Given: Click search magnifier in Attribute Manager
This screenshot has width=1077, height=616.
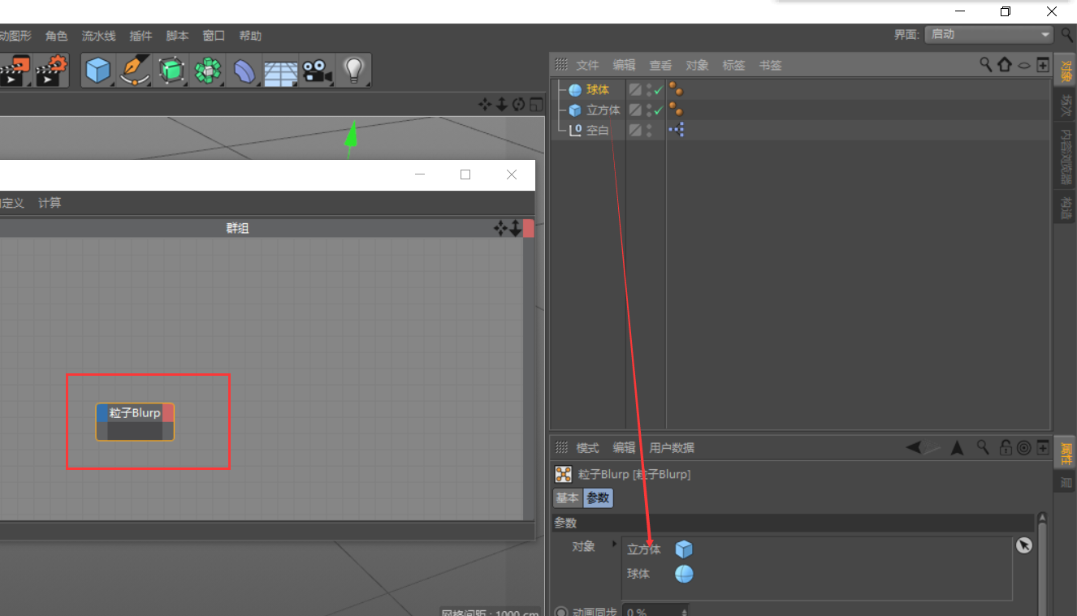Looking at the screenshot, I should click(983, 447).
